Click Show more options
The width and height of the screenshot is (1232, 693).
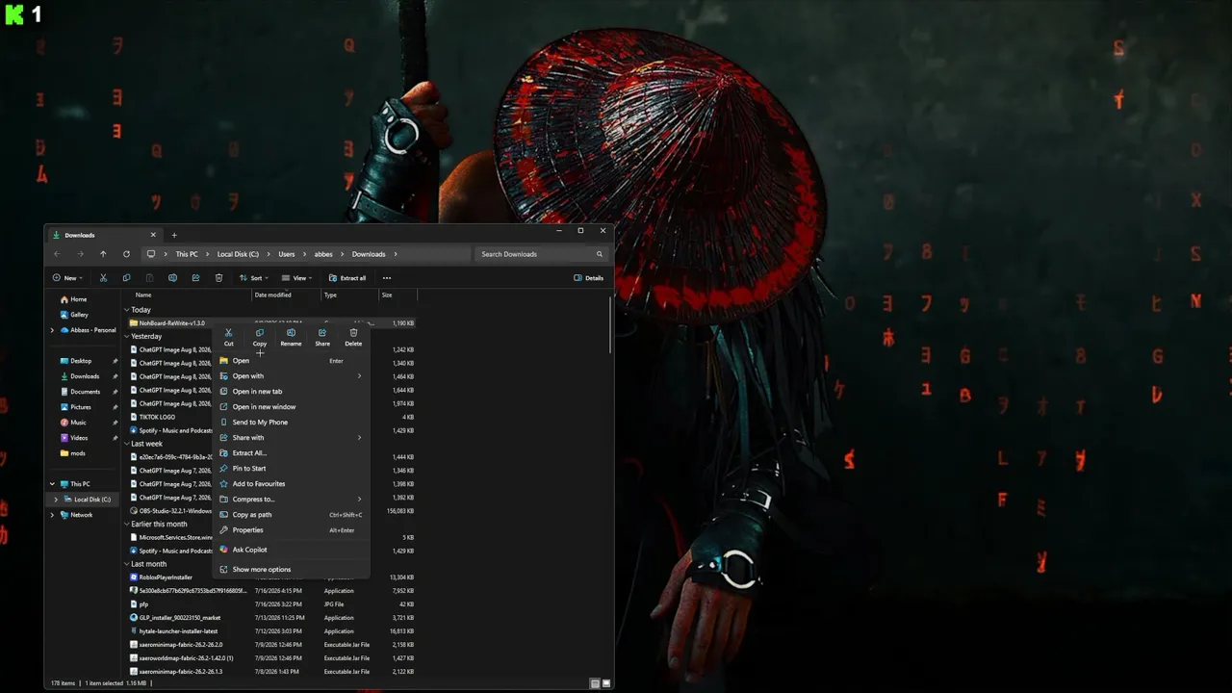coord(292,570)
